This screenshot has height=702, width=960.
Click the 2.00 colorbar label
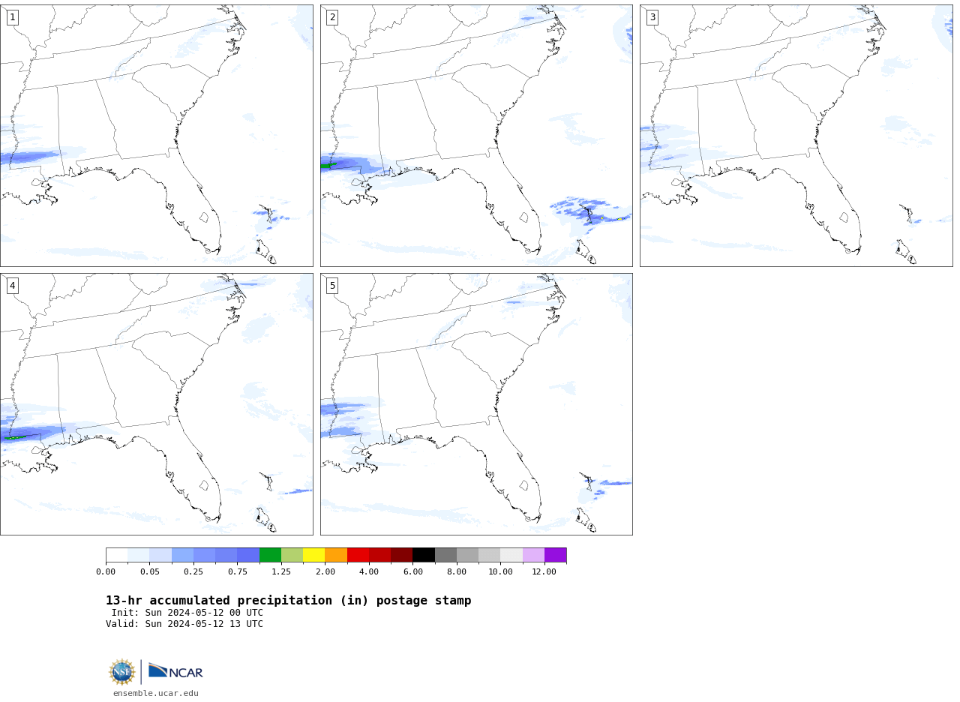tap(325, 571)
